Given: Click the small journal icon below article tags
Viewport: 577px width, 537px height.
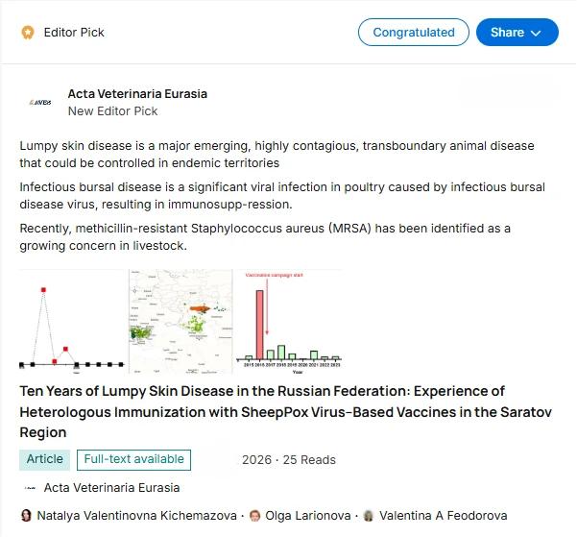Looking at the screenshot, I should 30,488.
